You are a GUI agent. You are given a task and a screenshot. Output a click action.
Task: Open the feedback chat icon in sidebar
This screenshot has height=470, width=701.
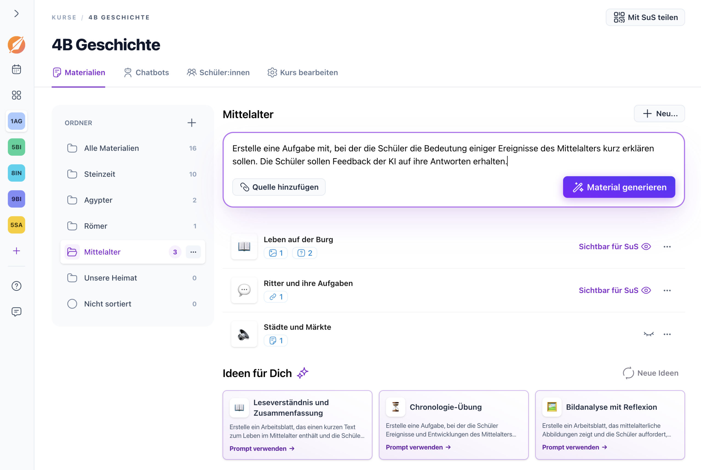16,311
